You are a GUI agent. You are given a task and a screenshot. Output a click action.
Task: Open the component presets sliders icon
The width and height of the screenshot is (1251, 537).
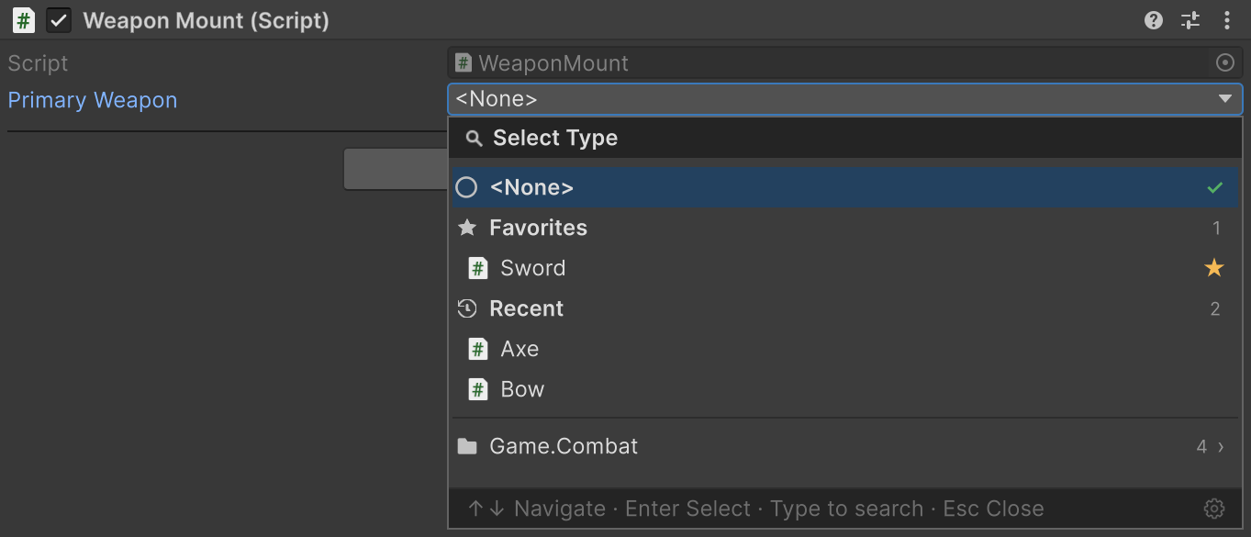pos(1190,20)
